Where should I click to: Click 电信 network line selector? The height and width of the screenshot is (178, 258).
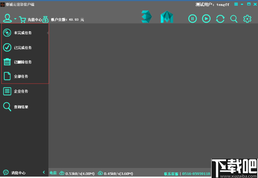click(x=53, y=173)
